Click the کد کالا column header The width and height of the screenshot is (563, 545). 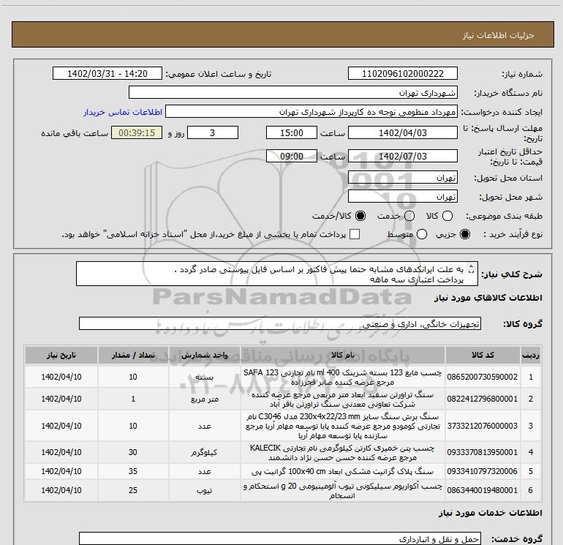[483, 356]
